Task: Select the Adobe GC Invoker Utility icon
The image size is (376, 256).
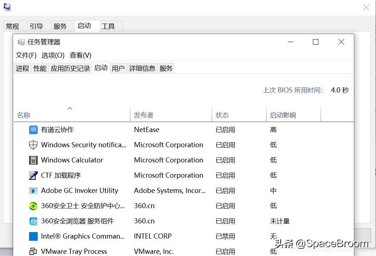Action: pyautogui.click(x=33, y=190)
